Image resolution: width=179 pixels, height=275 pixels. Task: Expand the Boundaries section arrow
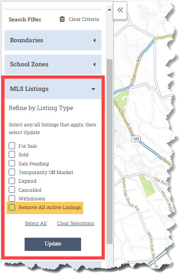click(x=94, y=40)
